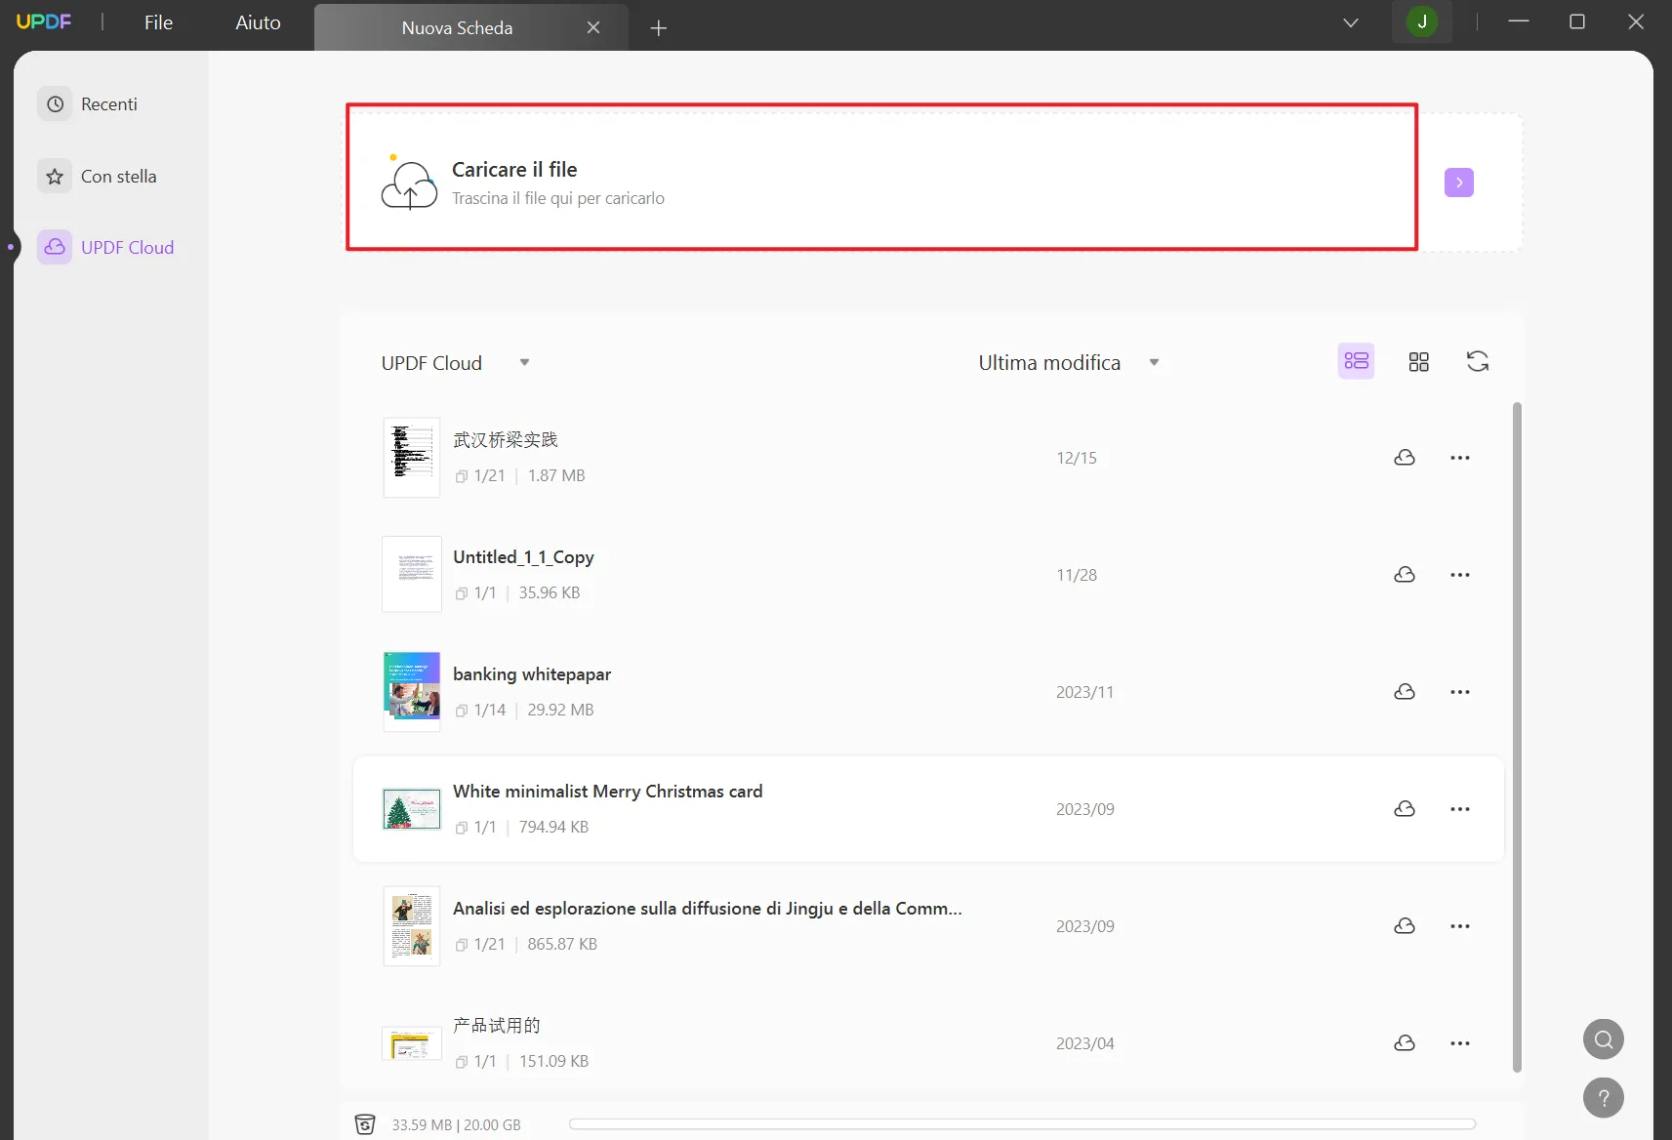Viewport: 1672px width, 1140px height.
Task: Click file name banking whitepapar
Action: (532, 674)
